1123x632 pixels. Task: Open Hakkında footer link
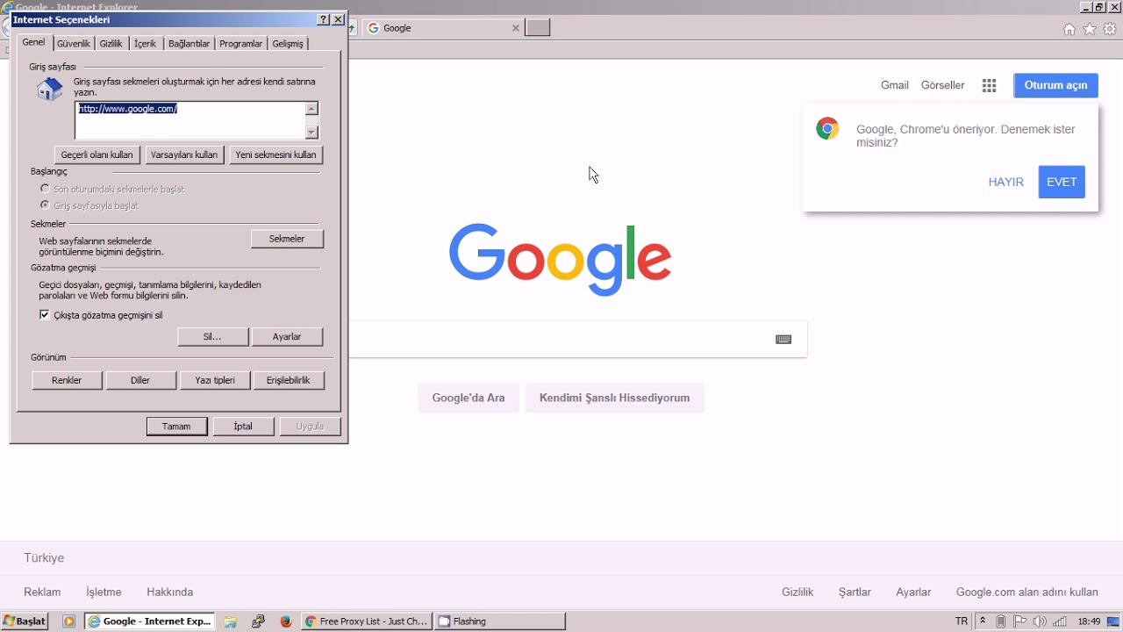point(169,592)
